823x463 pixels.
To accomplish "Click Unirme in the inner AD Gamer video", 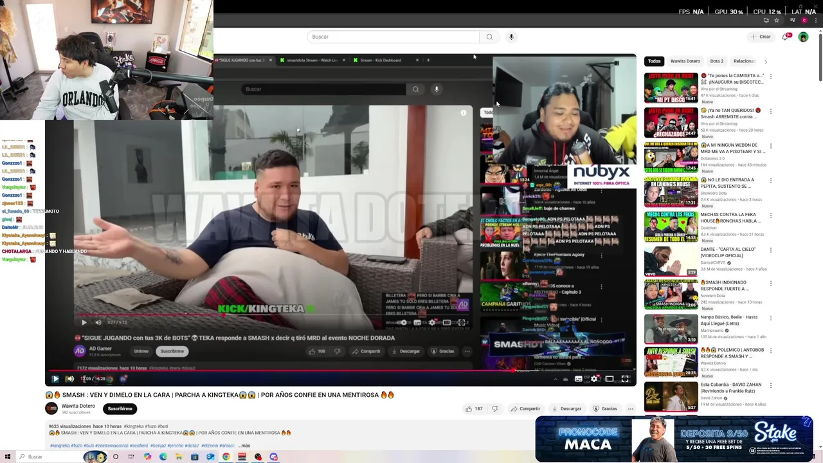I will [141, 351].
